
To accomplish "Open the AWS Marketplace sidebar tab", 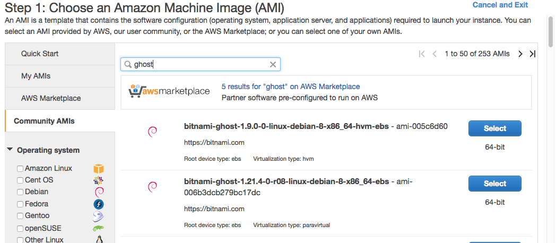I will [x=51, y=98].
